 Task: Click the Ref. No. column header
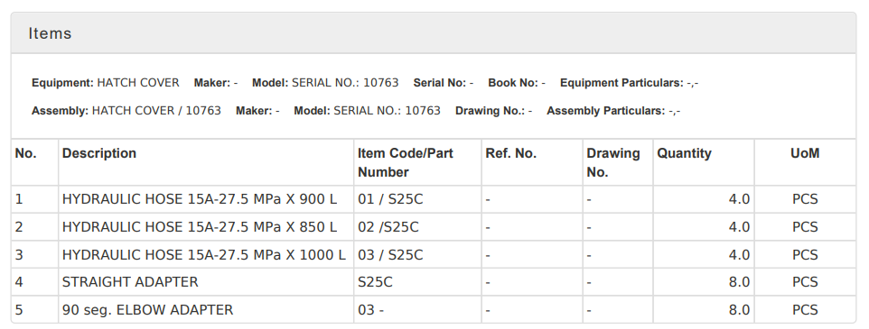511,154
